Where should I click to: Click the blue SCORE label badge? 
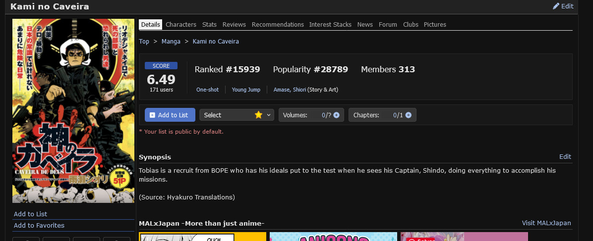[161, 66]
